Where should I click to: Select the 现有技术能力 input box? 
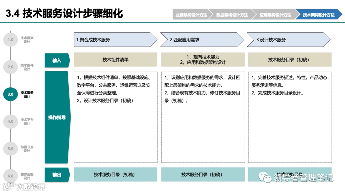coord(203,59)
